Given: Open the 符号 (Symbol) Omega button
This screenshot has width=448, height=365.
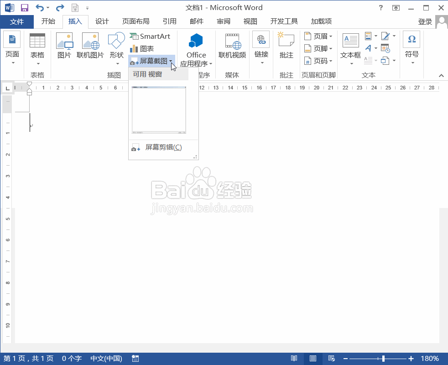Looking at the screenshot, I should (412, 48).
